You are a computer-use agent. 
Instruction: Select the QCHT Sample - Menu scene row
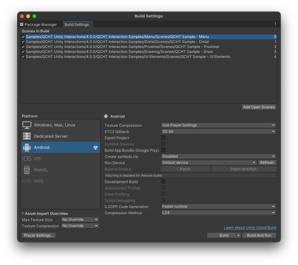(x=149, y=37)
